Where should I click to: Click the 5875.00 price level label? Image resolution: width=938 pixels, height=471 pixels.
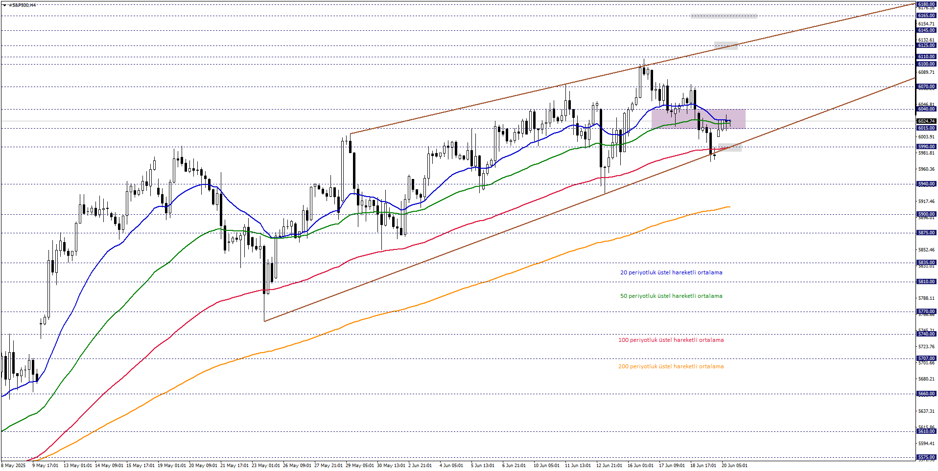[926, 233]
